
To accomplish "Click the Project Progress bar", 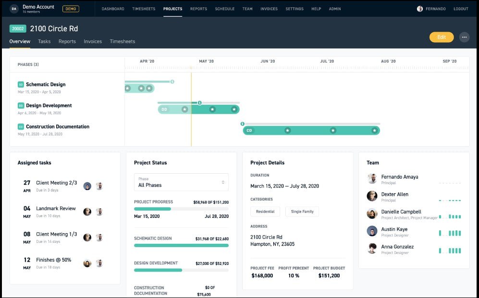I will click(181, 209).
